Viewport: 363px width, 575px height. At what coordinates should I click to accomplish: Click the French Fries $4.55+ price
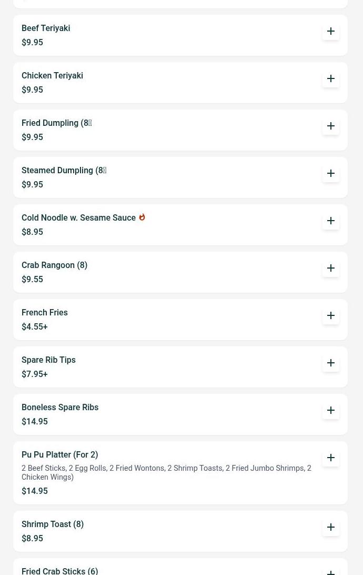pos(35,327)
